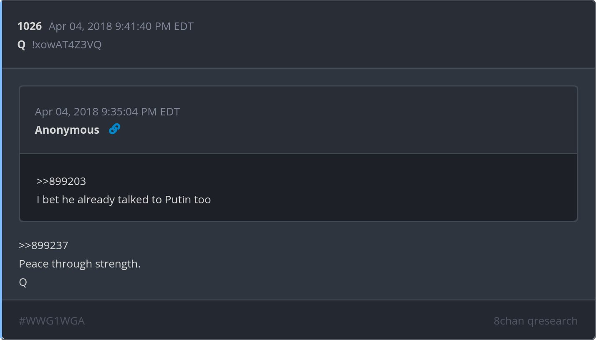Click "qresearch" board name in the footer
Viewport: 596px width, 340px height.
click(553, 321)
